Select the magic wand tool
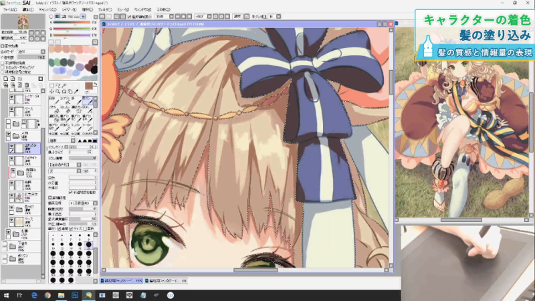Viewport: 535px width, 301px height. click(64, 86)
